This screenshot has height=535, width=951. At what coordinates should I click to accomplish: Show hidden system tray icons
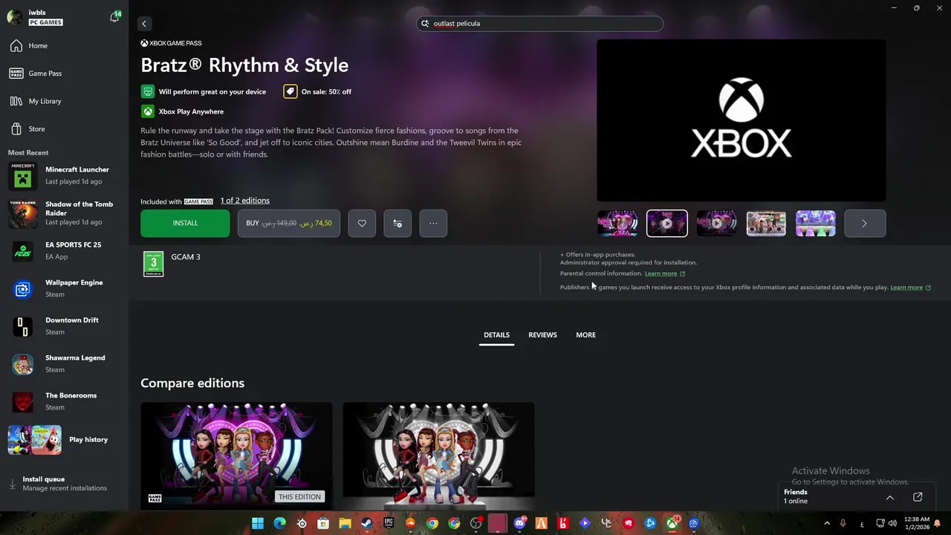coord(827,523)
